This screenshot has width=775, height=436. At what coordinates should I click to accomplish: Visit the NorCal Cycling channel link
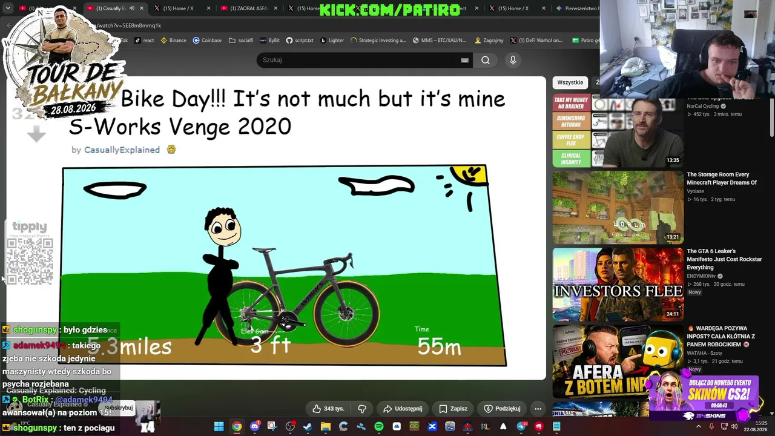pos(702,106)
